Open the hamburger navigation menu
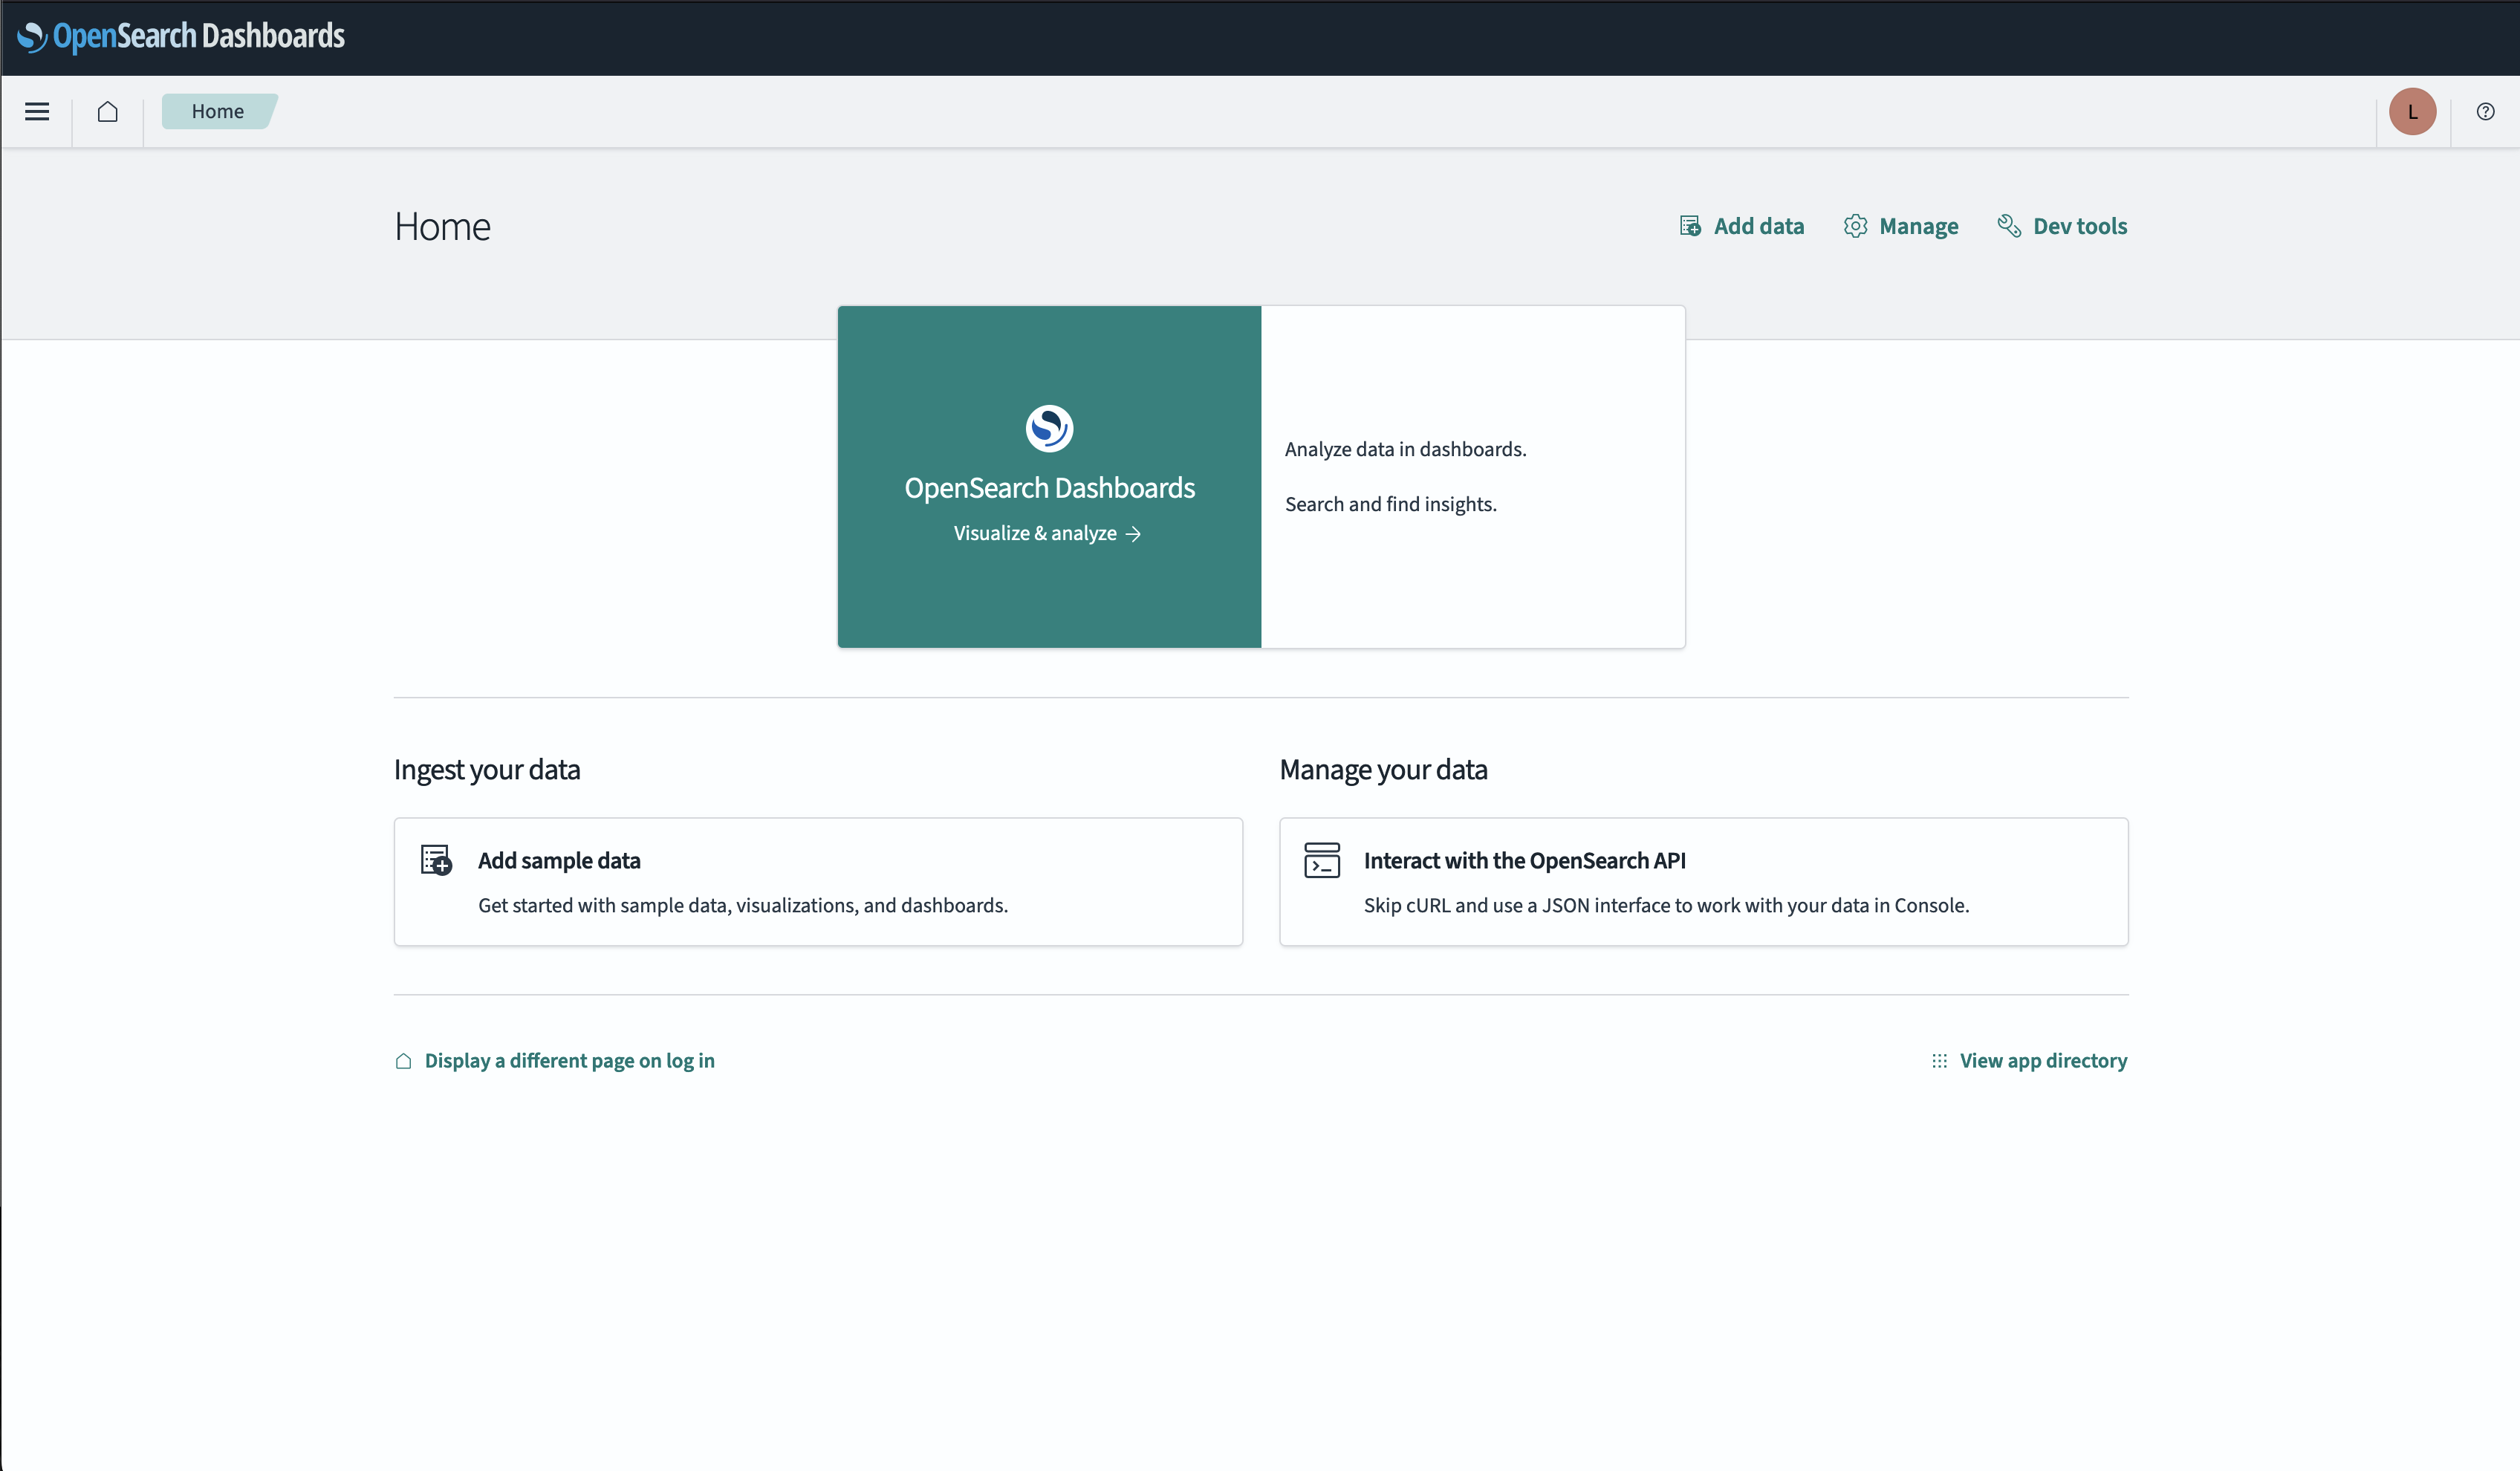The image size is (2520, 1471). point(37,111)
